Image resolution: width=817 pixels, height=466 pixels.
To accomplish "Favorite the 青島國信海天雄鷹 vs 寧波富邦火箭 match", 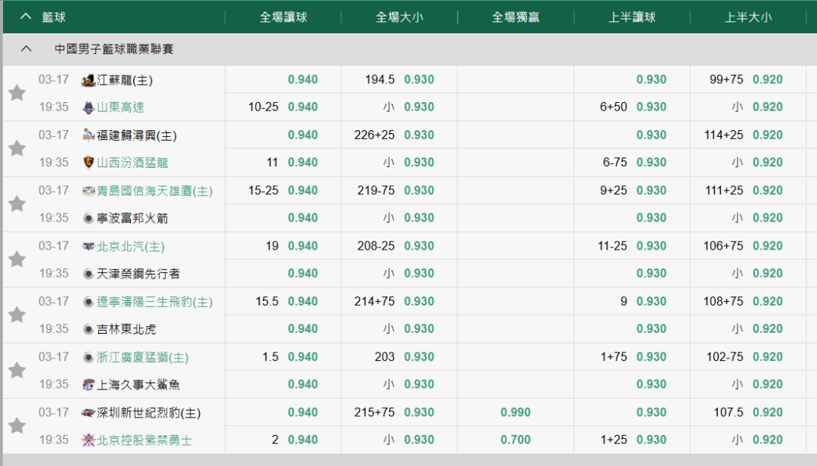I will pyautogui.click(x=17, y=204).
